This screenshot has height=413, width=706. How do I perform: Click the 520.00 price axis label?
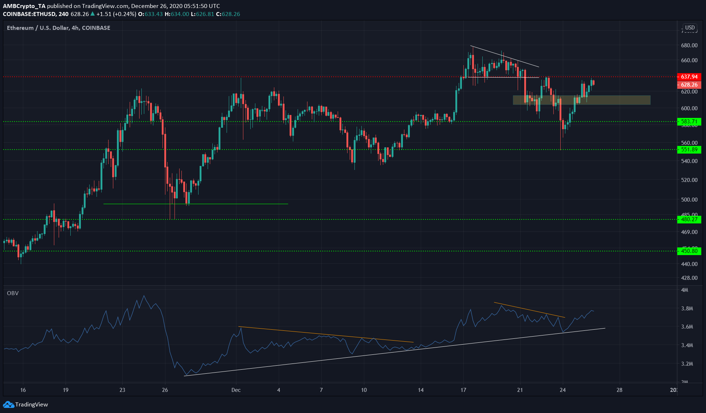click(689, 180)
